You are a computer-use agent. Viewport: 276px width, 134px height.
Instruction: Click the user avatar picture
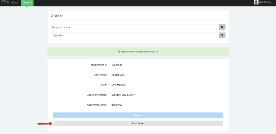tap(256, 2)
